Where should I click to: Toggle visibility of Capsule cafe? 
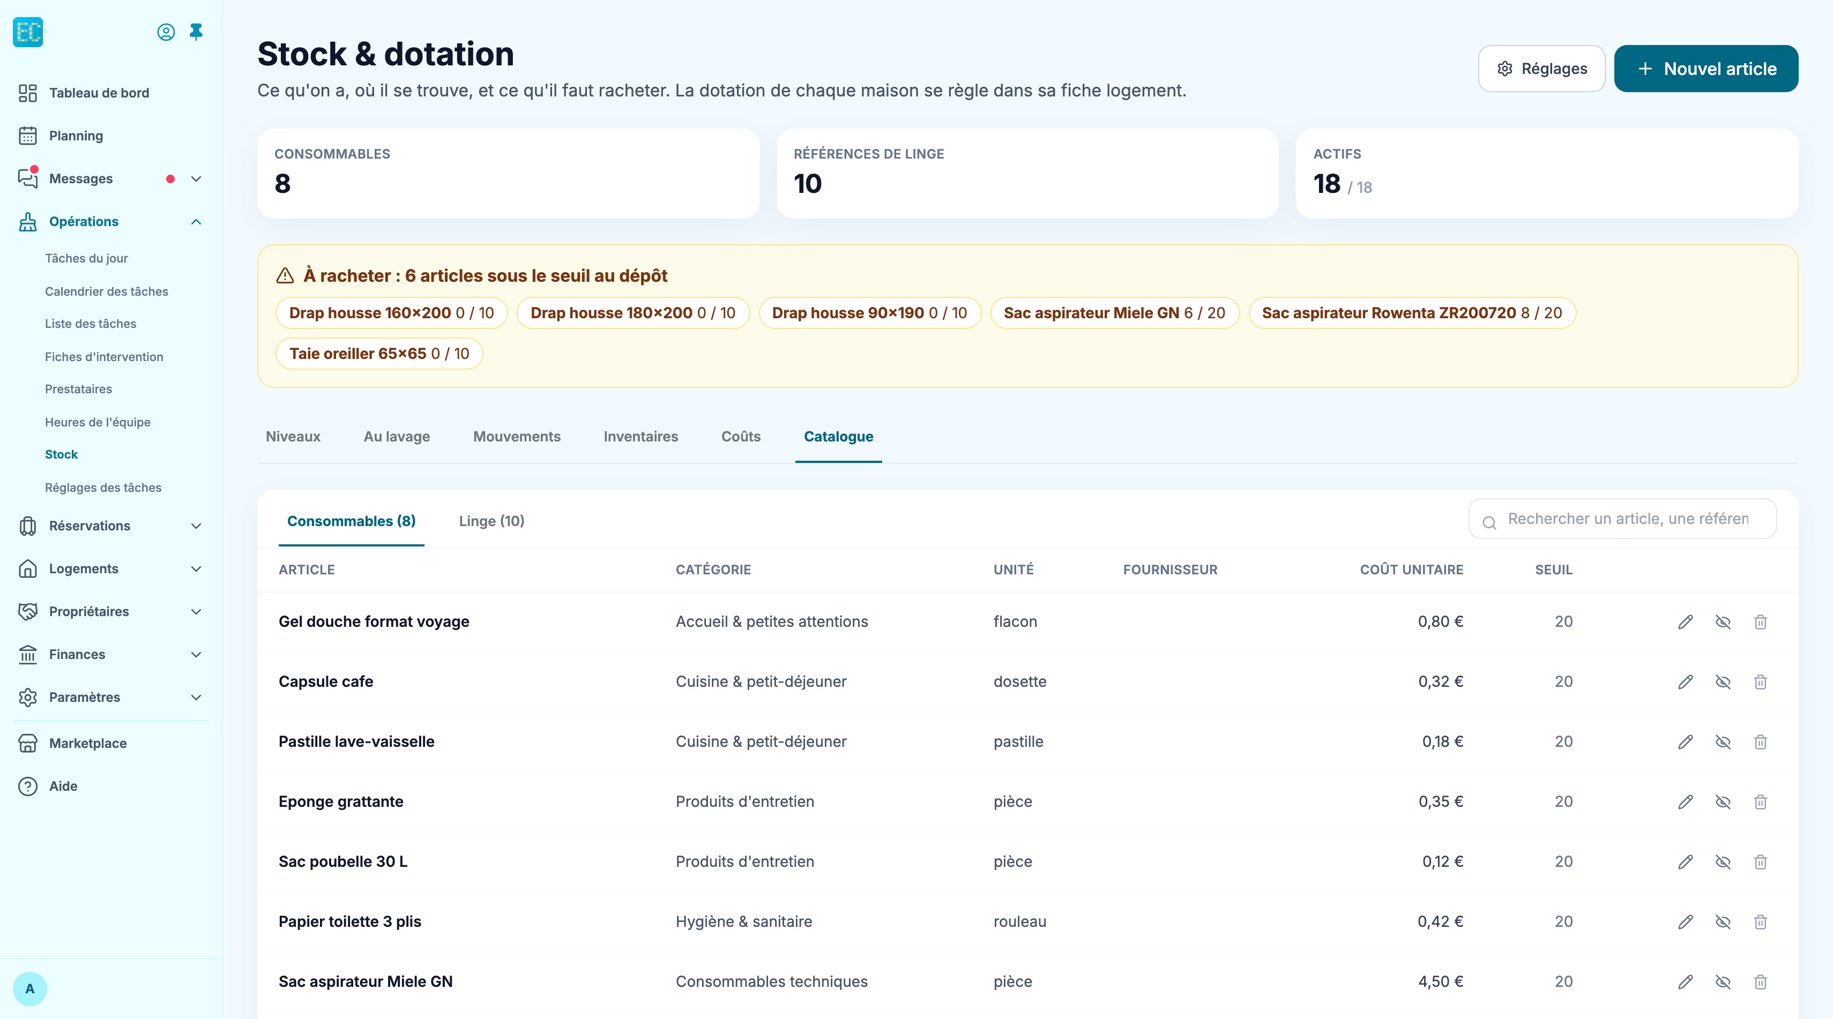click(x=1723, y=682)
